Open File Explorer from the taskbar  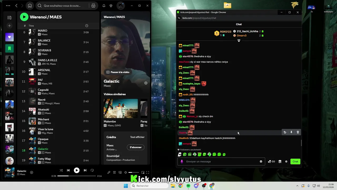pyautogui.click(x=173, y=186)
